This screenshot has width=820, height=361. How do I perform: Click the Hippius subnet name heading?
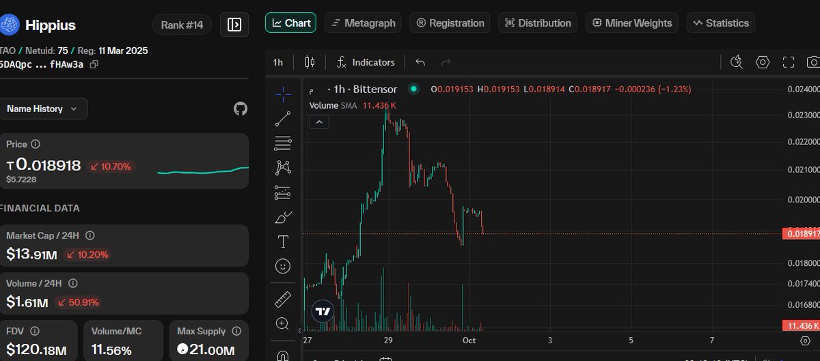[51, 25]
